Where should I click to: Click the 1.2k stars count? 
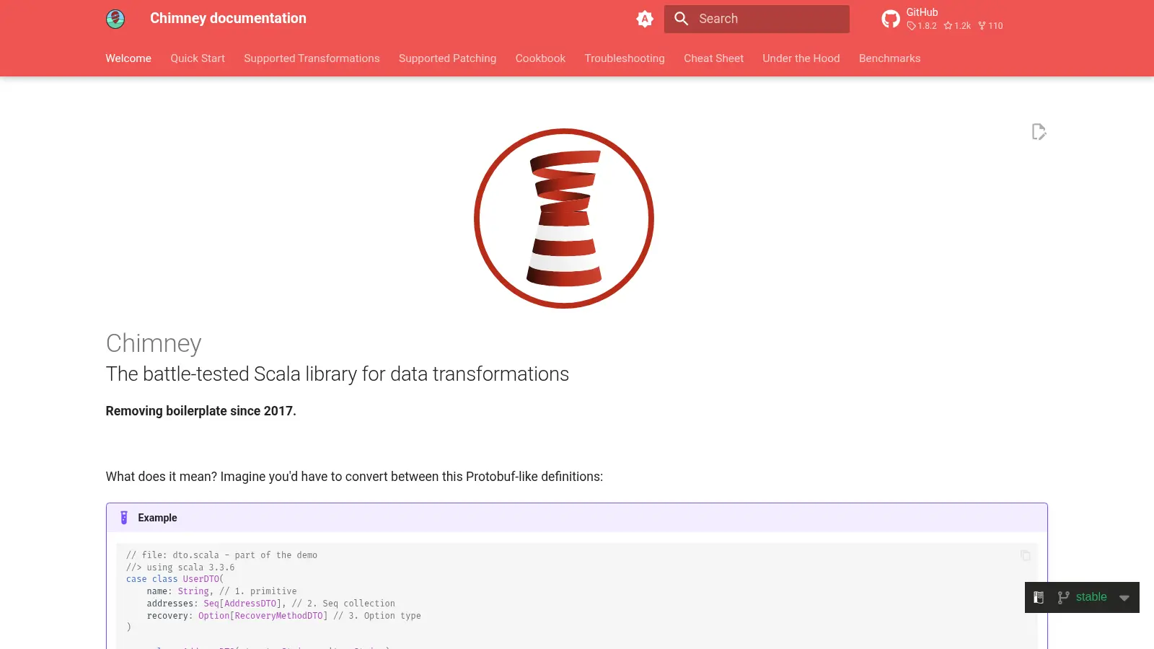click(x=957, y=26)
